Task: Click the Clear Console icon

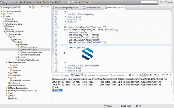Action: [141, 75]
